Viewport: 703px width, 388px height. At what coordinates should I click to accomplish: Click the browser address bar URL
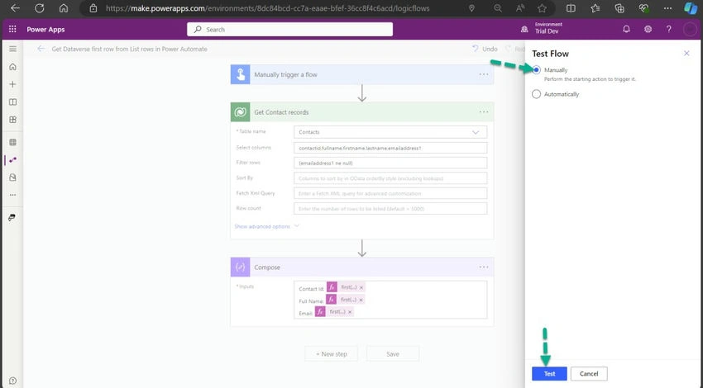pos(268,8)
